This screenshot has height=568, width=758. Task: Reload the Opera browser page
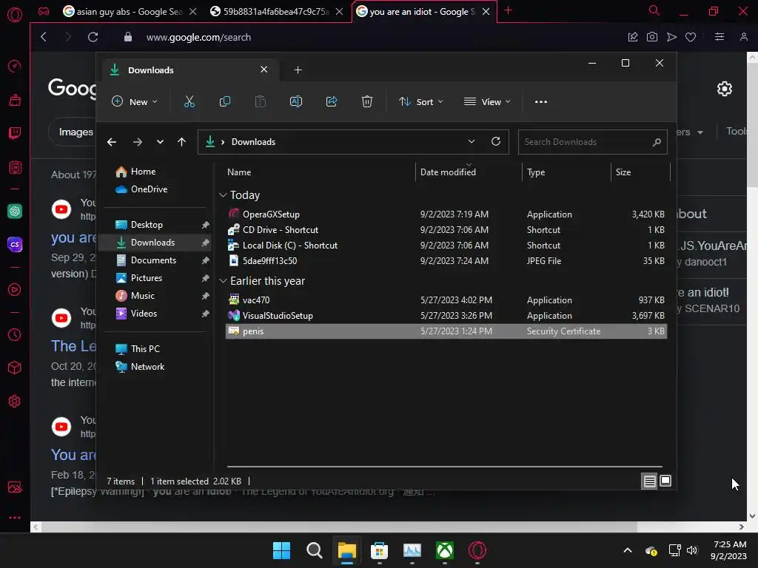point(93,37)
